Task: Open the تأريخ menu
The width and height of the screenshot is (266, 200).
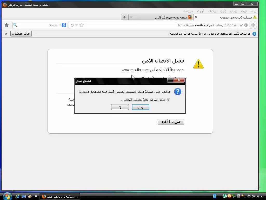Action: 223,11
